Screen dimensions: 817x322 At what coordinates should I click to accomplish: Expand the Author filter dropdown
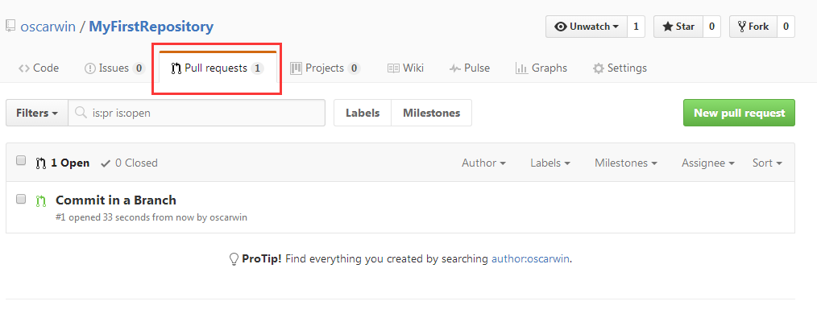483,163
